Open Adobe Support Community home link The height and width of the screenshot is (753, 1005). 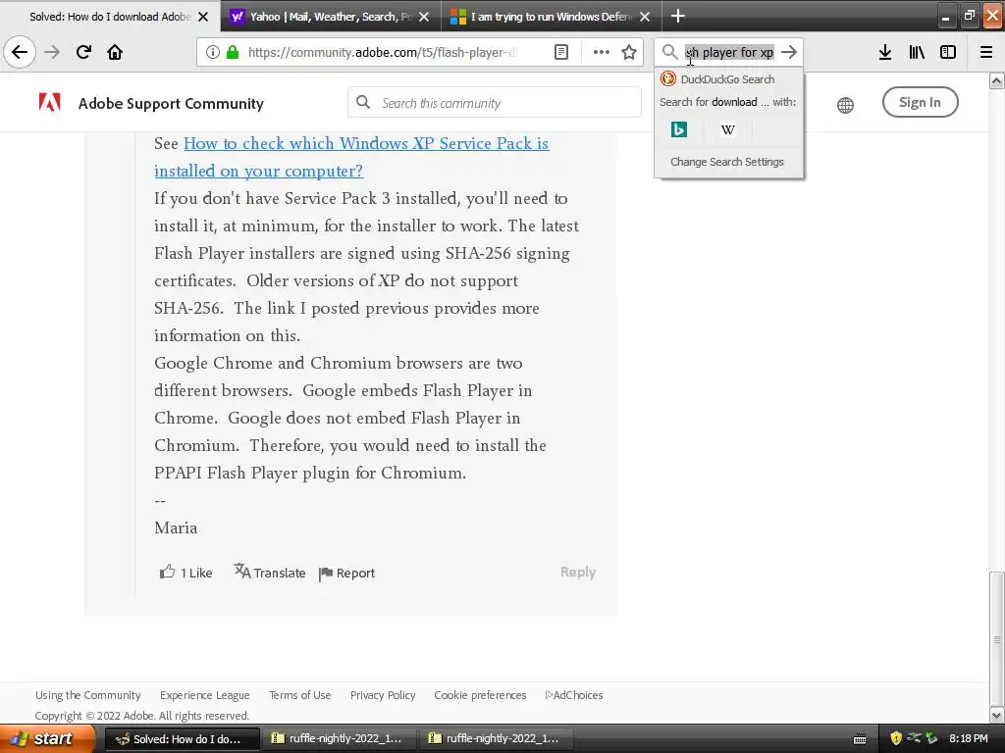click(171, 103)
